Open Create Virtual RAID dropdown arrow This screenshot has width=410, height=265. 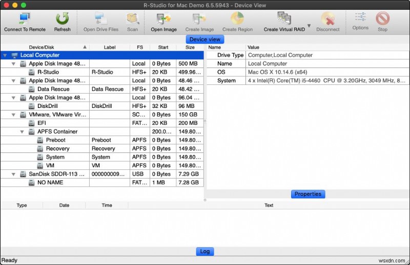coord(309,26)
